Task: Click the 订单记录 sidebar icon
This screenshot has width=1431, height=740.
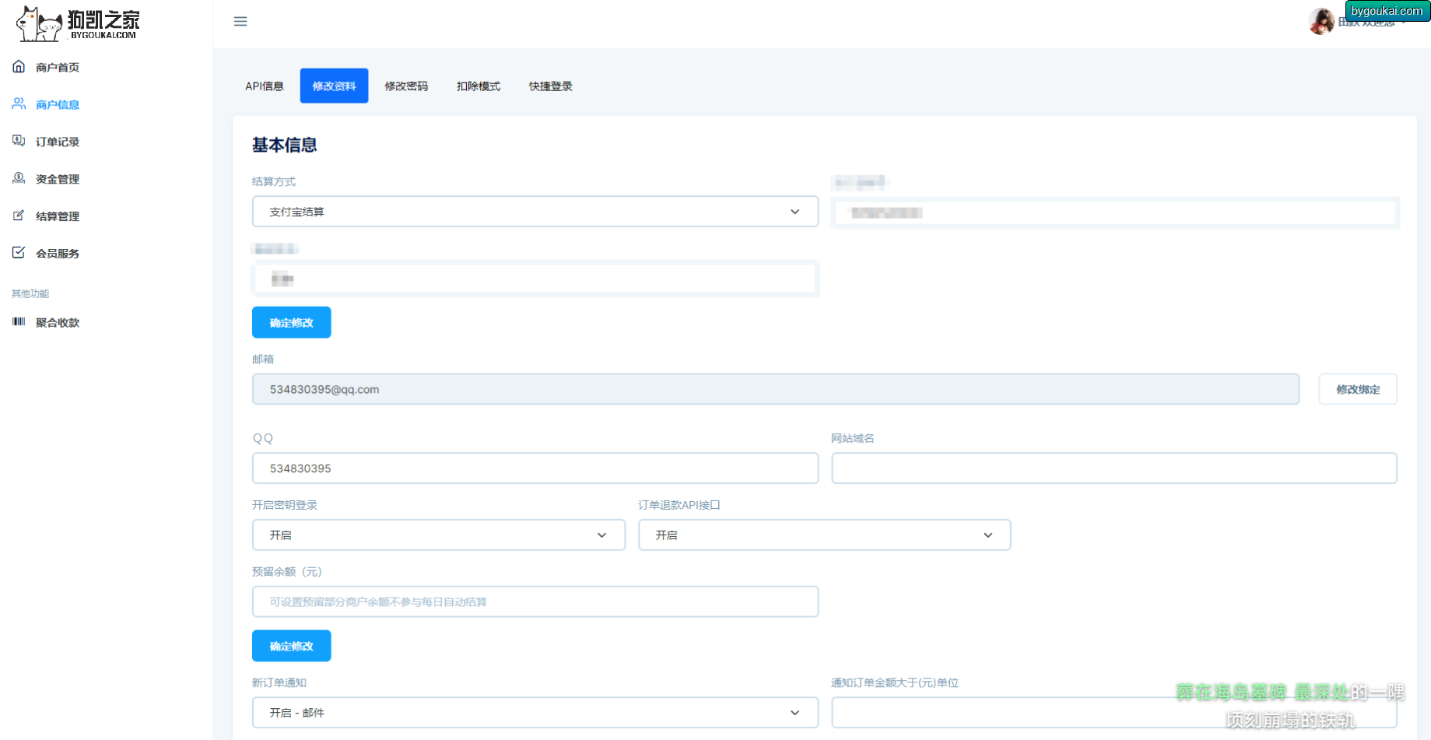Action: (19, 141)
